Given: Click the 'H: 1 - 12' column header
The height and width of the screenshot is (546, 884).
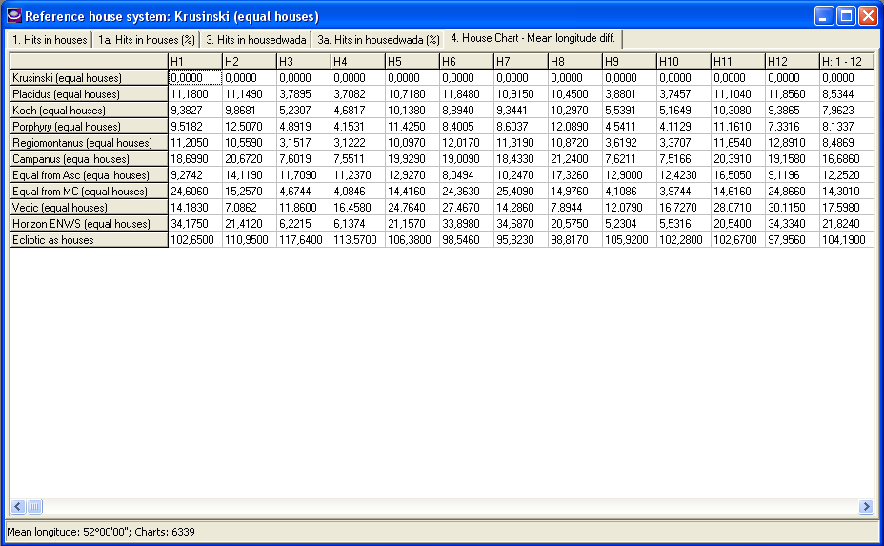Looking at the screenshot, I should (846, 61).
